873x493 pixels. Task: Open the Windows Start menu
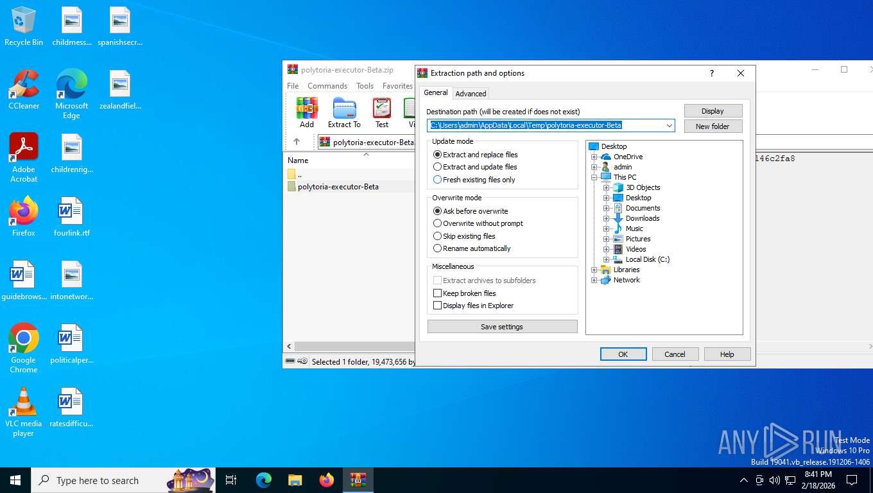point(15,480)
